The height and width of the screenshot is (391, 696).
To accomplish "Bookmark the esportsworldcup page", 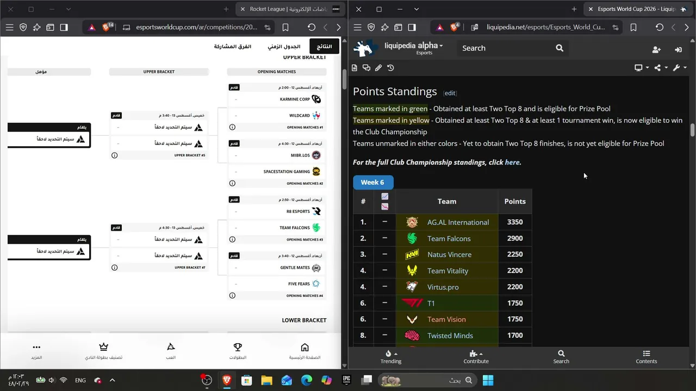I will coord(285,27).
